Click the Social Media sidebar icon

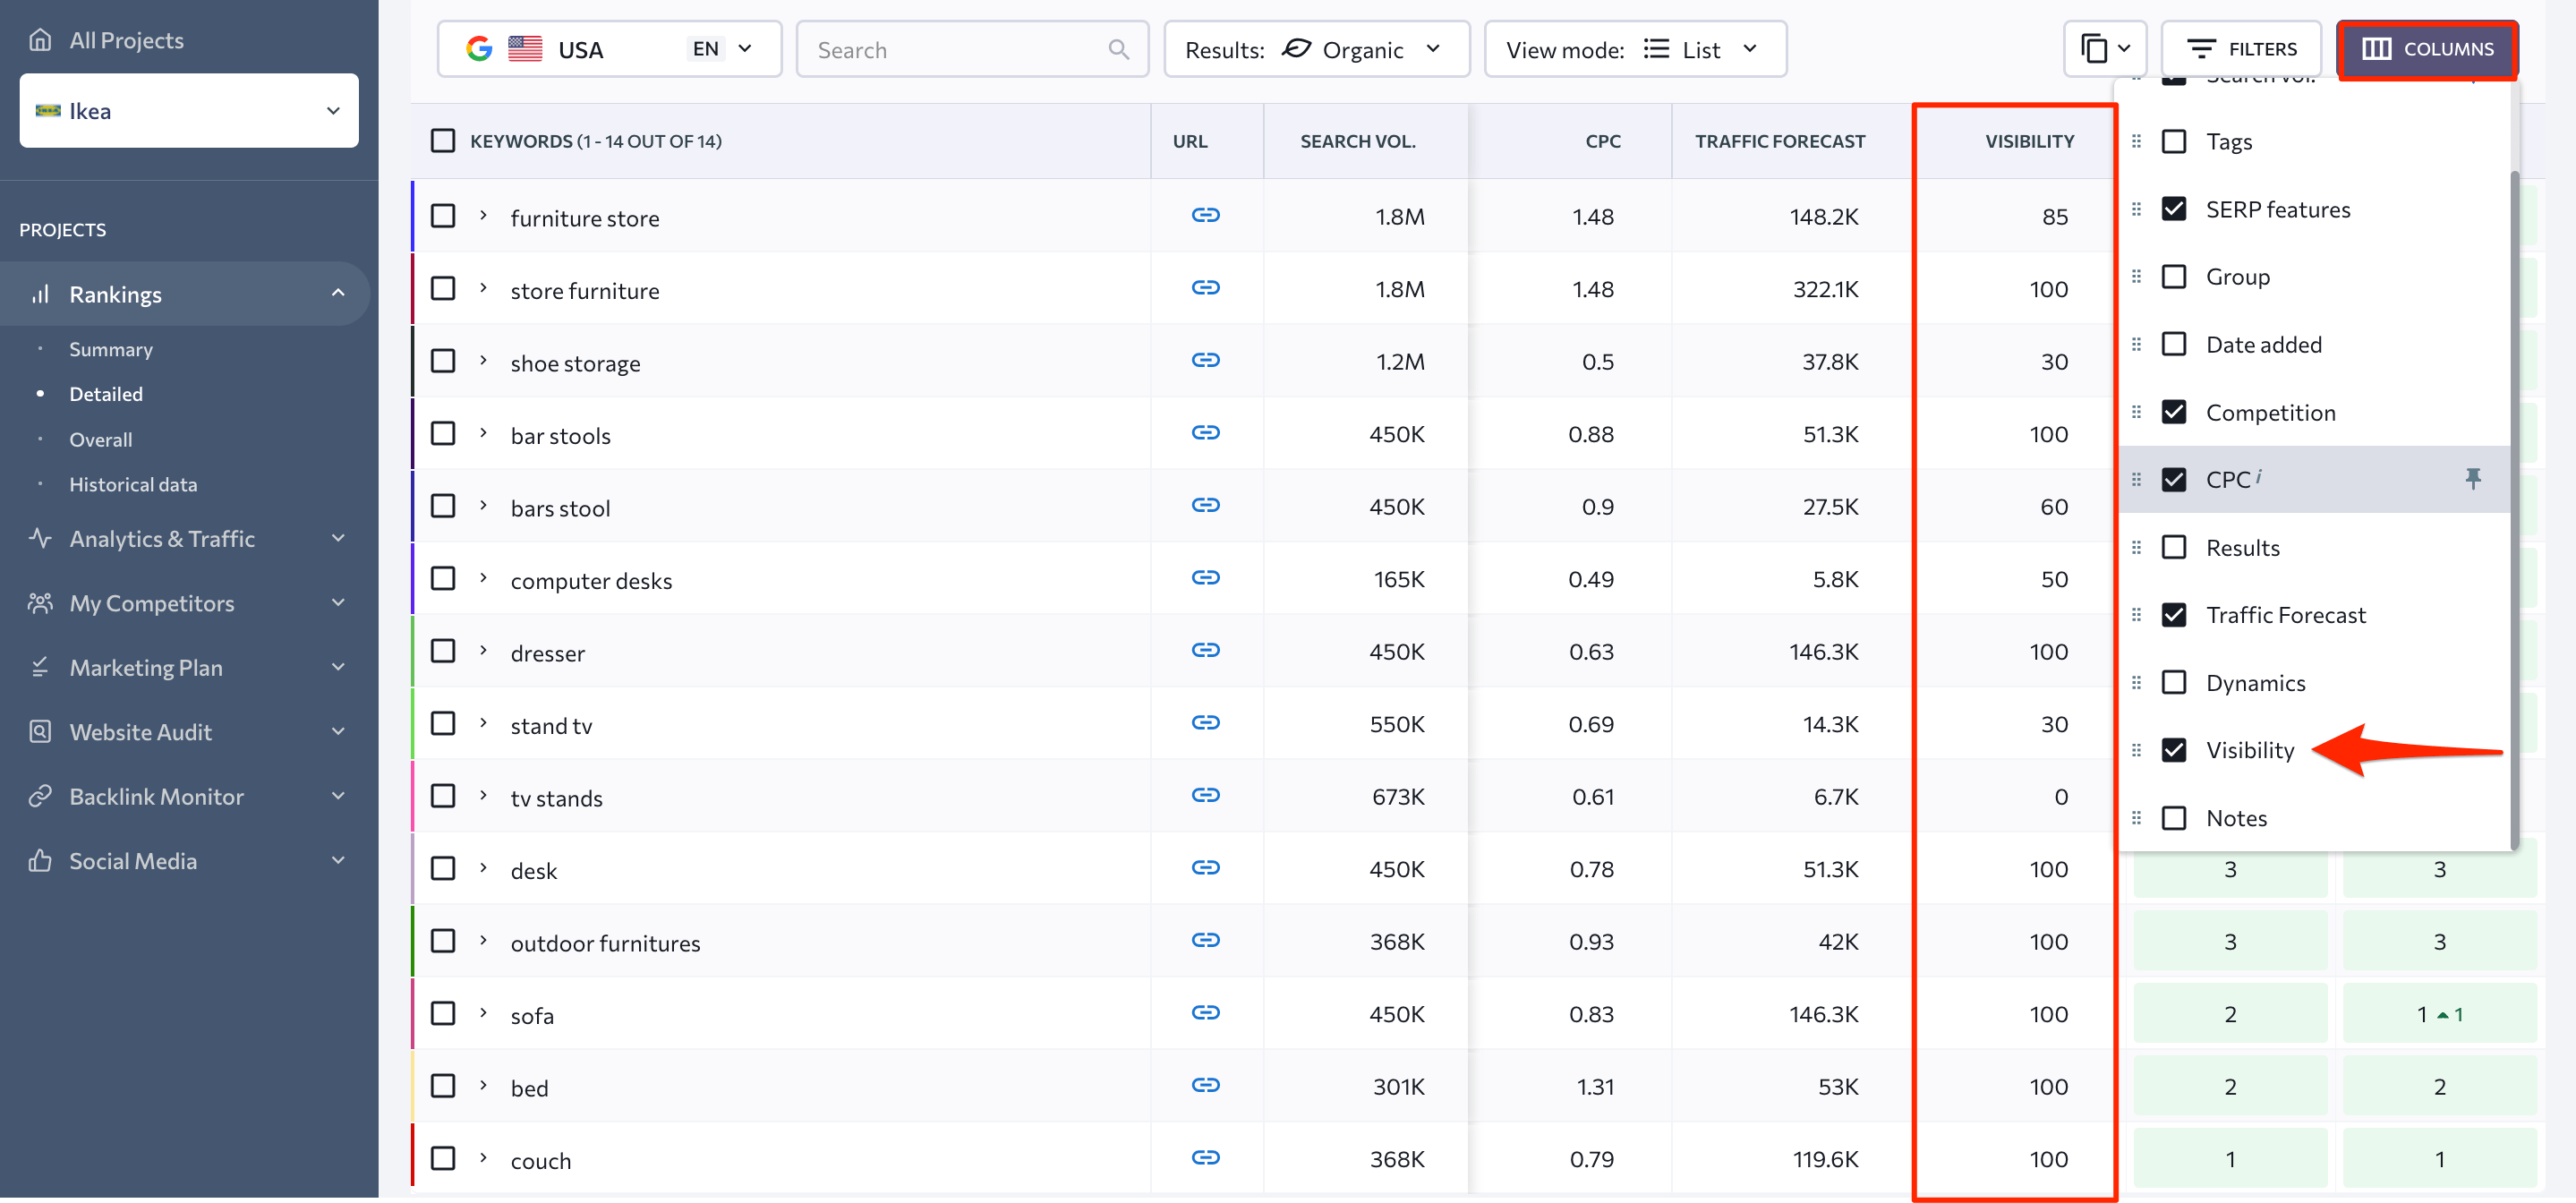pyautogui.click(x=41, y=859)
